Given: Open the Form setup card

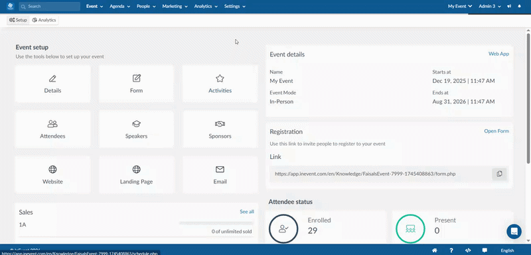Looking at the screenshot, I should point(136,84).
